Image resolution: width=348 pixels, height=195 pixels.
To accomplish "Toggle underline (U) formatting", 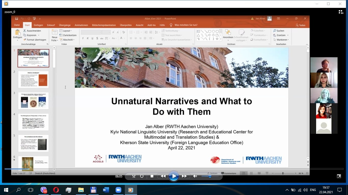I will (x=92, y=38).
